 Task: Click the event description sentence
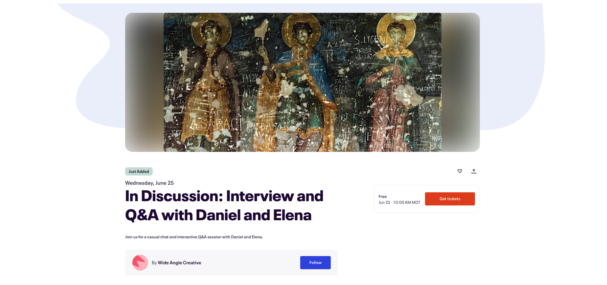194,237
